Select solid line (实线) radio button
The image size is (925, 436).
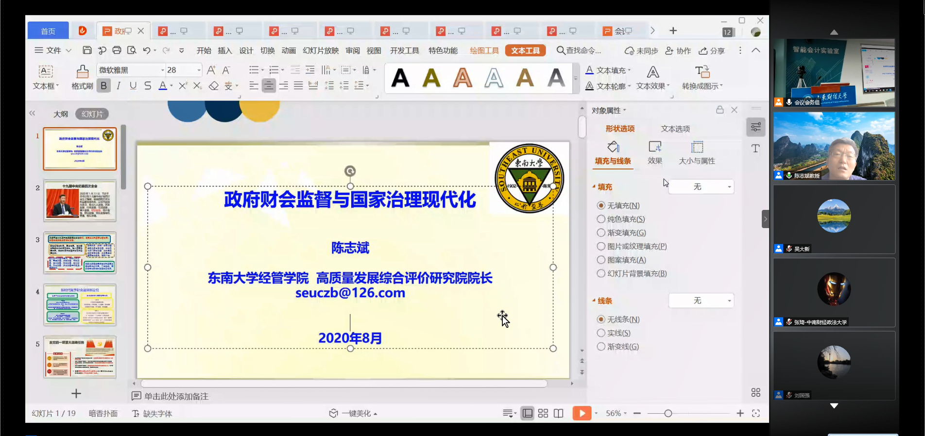(601, 333)
